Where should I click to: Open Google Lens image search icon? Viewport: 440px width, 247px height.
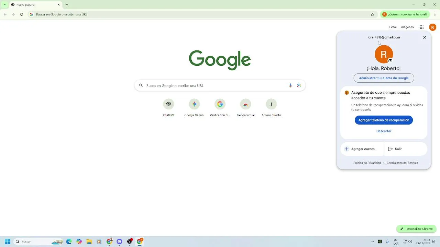pos(299,85)
